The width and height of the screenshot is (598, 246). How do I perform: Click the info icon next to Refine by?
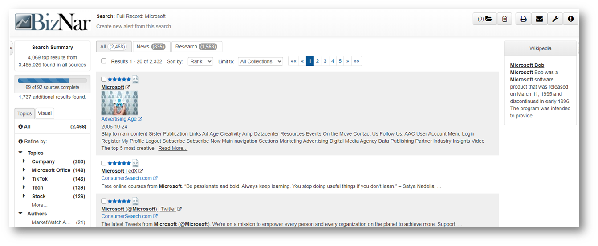point(20,141)
